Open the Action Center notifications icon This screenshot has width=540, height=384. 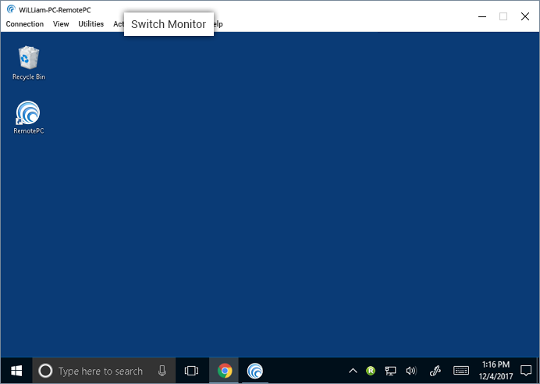click(x=525, y=371)
